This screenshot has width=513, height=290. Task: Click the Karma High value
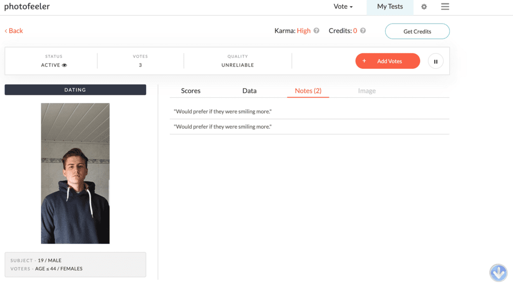coord(304,31)
